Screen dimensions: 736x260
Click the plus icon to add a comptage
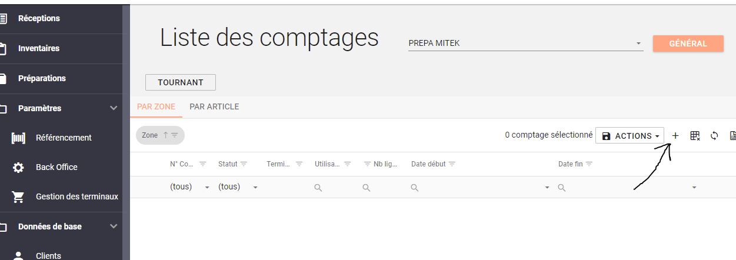[675, 136]
